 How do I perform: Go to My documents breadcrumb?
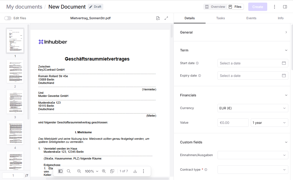tap(24, 7)
